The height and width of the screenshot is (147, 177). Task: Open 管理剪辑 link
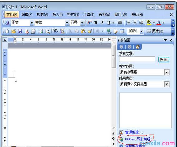(x=134, y=132)
